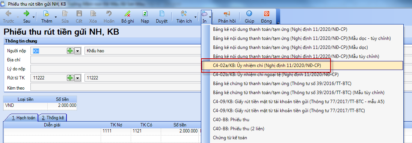Click the Diễn giải column header

tap(52, 125)
